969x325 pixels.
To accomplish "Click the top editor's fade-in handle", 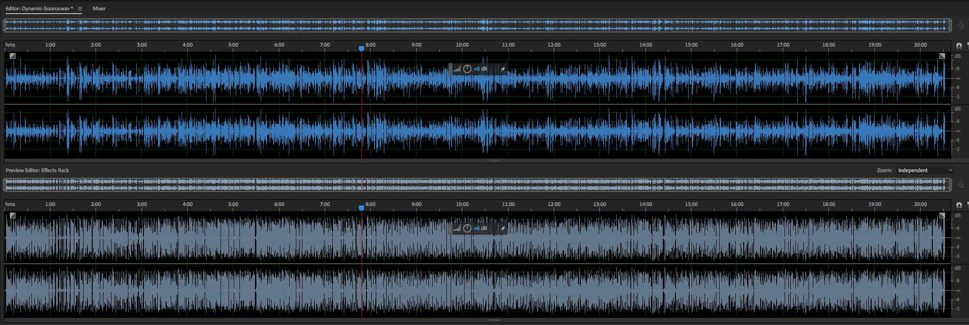I will pos(13,56).
